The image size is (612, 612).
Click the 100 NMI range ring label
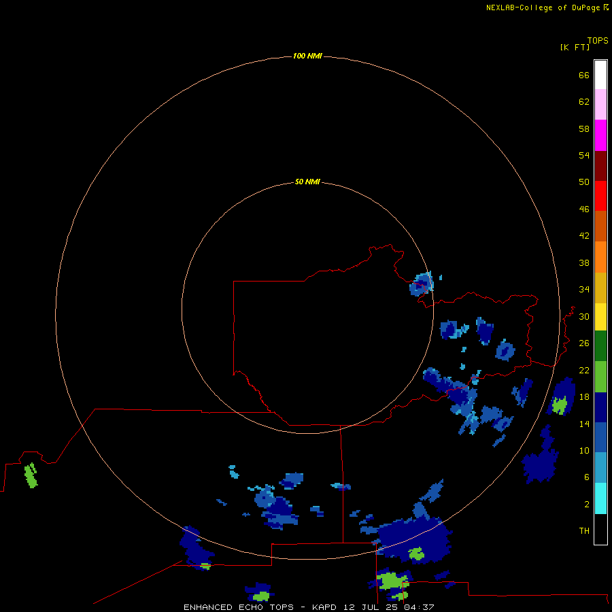pyautogui.click(x=307, y=56)
